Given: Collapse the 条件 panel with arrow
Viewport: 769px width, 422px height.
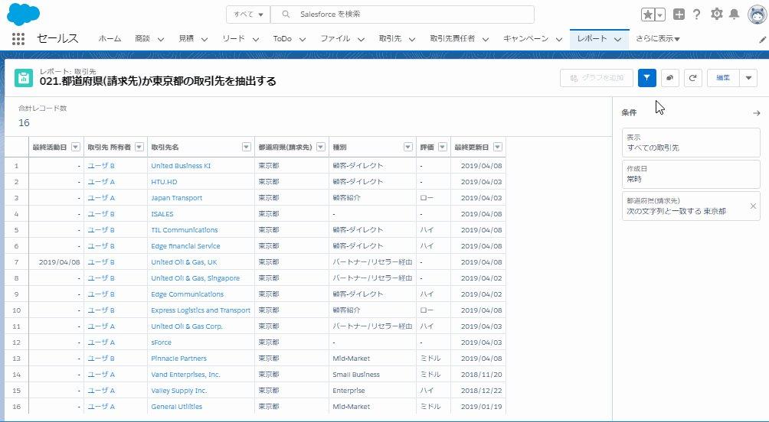Looking at the screenshot, I should pos(756,113).
